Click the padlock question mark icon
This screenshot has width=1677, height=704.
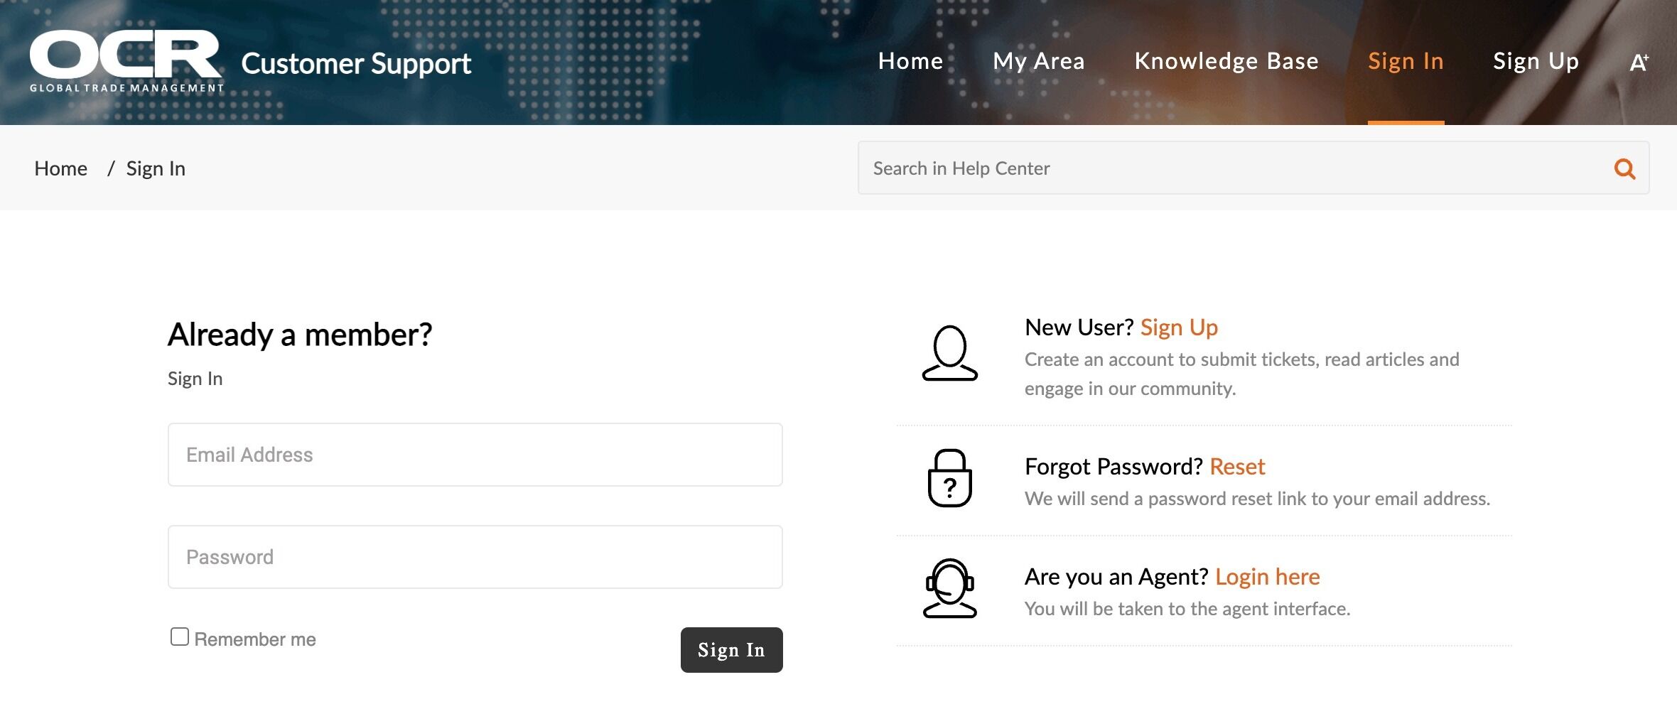[x=950, y=478]
